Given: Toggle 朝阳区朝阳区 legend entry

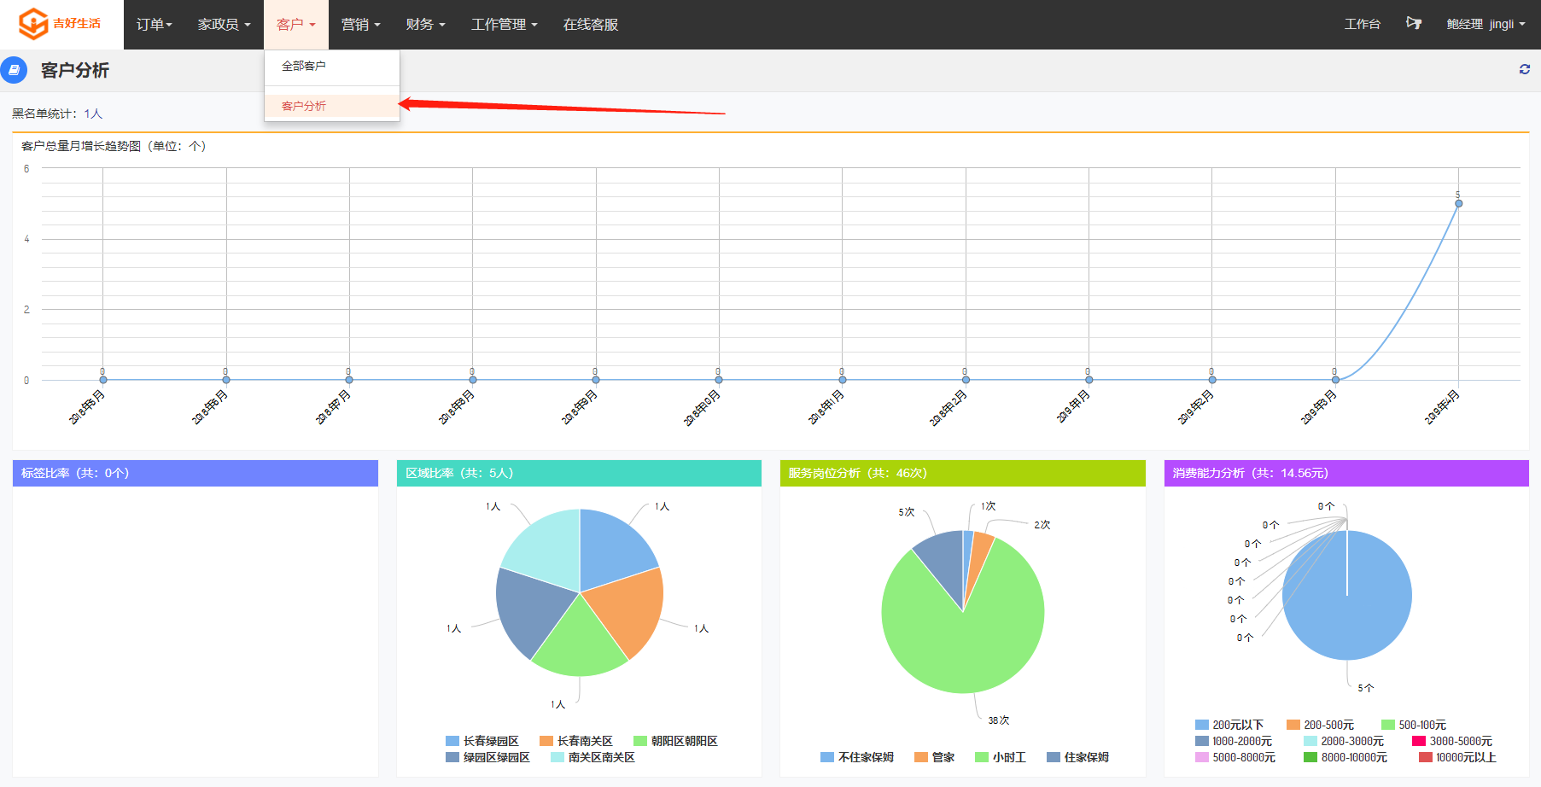Looking at the screenshot, I should (x=675, y=741).
